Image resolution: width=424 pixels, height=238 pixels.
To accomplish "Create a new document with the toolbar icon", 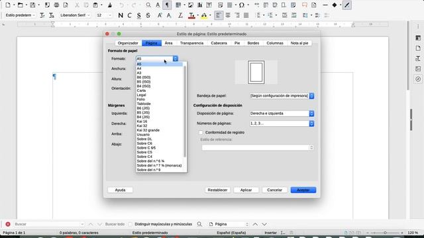I will click(8, 5).
